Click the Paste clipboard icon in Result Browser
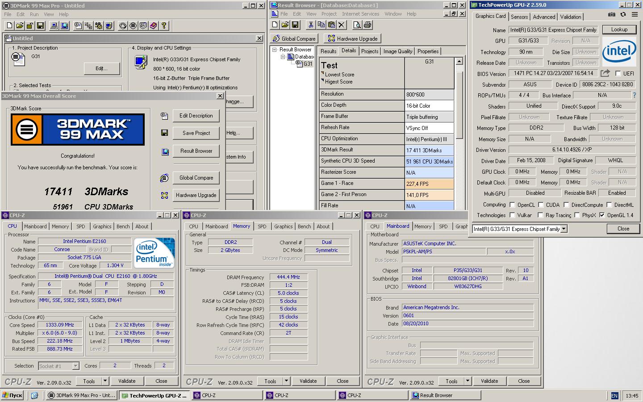 click(332, 25)
